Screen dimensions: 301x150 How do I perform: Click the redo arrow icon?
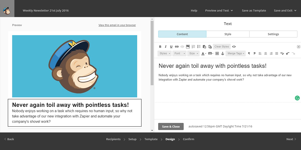point(293,53)
